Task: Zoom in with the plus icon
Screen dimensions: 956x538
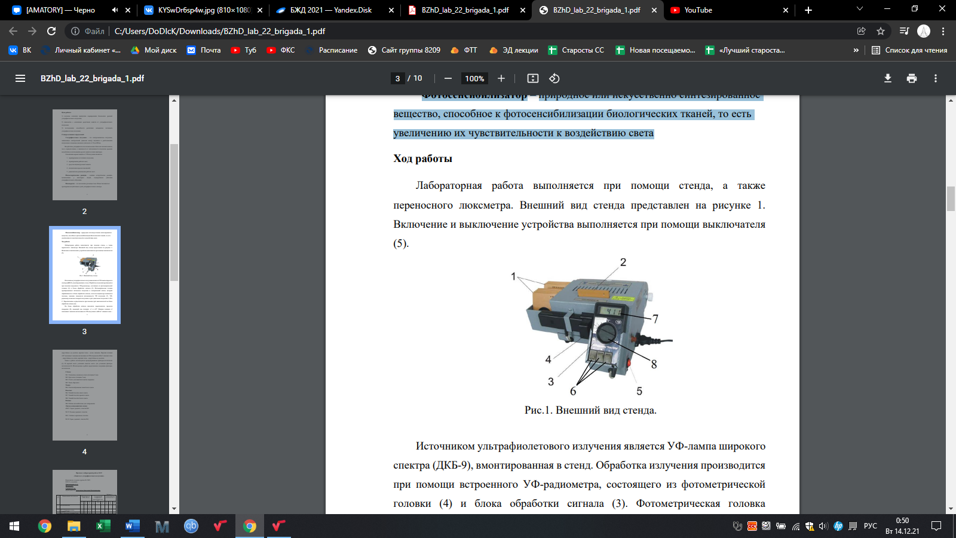Action: (501, 78)
